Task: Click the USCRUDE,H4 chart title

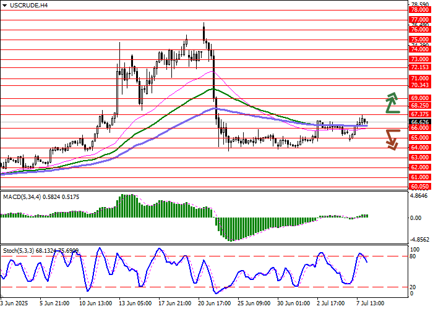Action: click(27, 6)
